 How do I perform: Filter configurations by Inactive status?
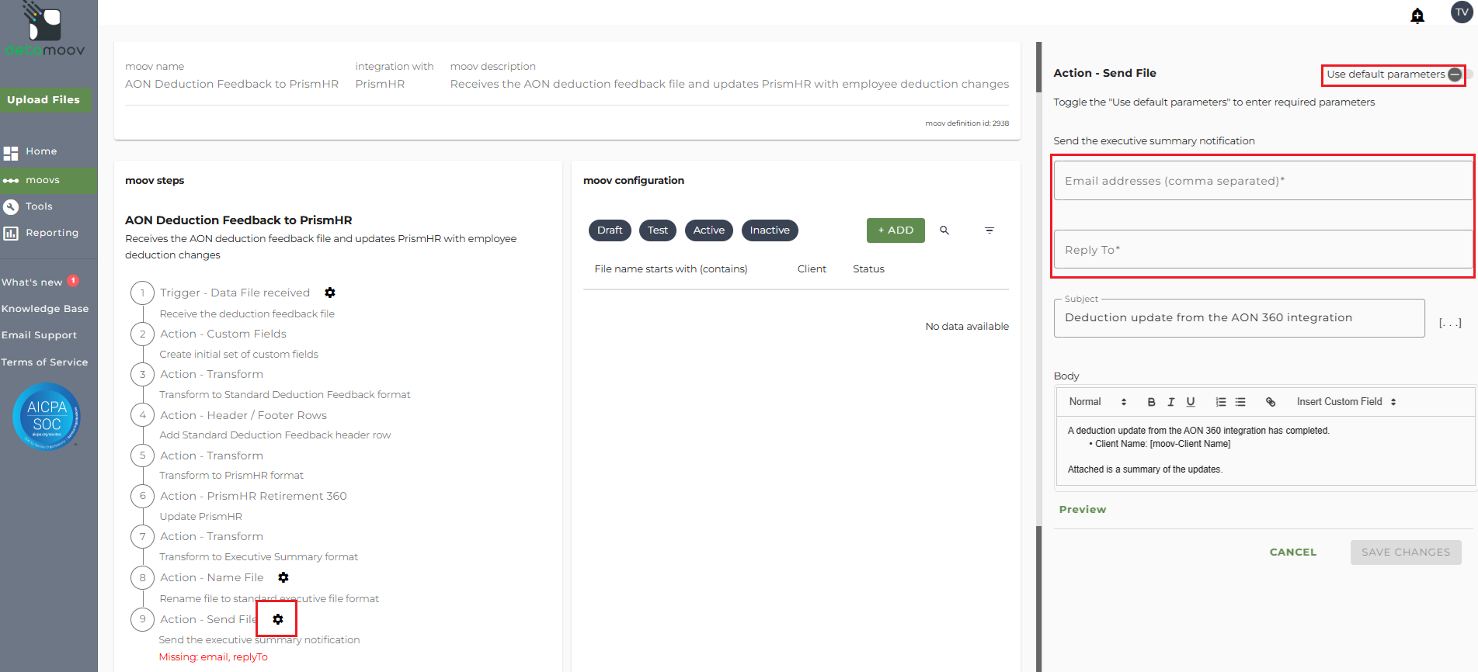770,230
